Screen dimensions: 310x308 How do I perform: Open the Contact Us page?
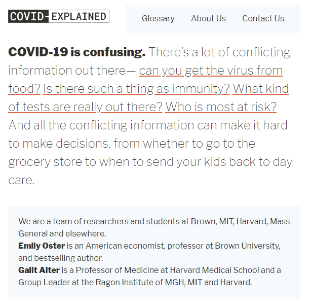(263, 18)
